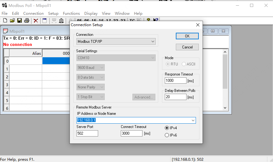Click the Advanced... button
Image resolution: width=273 pixels, height=162 pixels.
click(144, 97)
